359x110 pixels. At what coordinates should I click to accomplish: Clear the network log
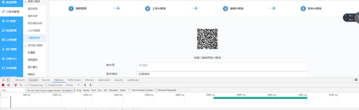coord(9,85)
